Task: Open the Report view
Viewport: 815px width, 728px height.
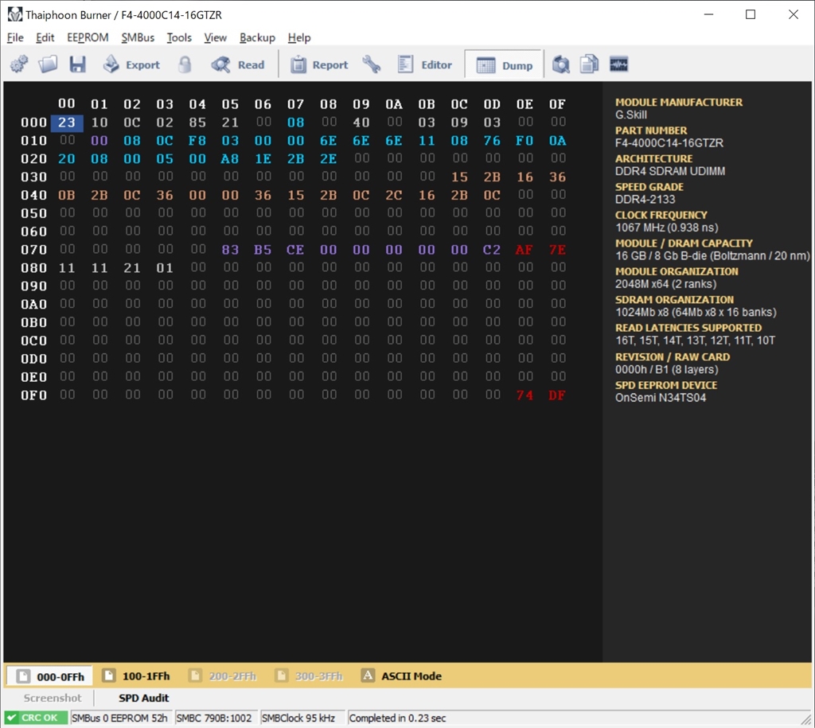Action: [x=318, y=64]
